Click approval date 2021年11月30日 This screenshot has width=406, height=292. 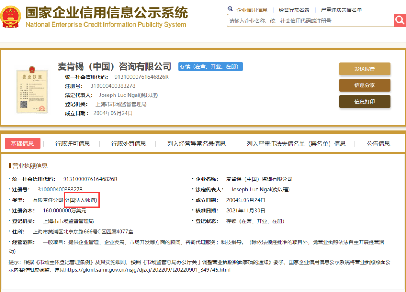246,211
